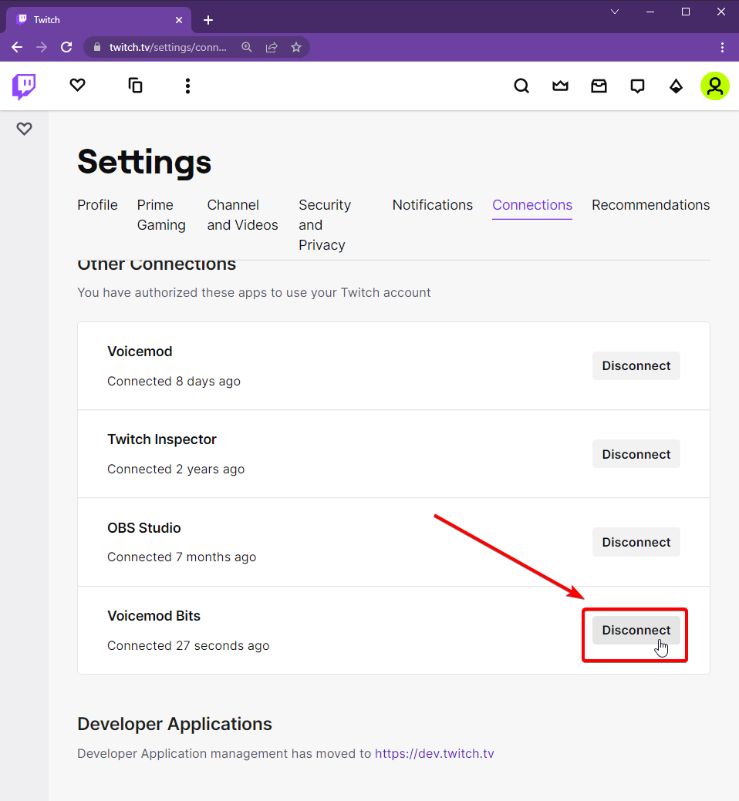Image resolution: width=739 pixels, height=801 pixels.
Task: Click the zoom magnifier in address bar
Action: 246,47
